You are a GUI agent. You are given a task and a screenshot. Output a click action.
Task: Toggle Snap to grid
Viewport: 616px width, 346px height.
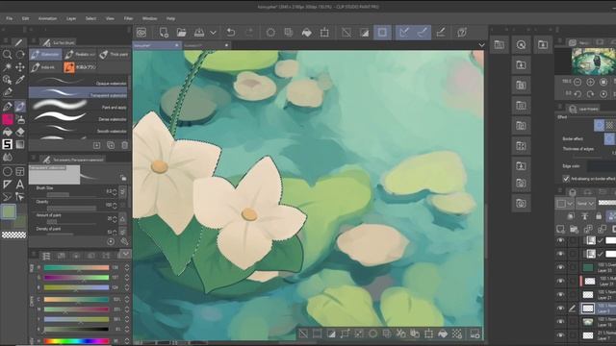pos(441,33)
